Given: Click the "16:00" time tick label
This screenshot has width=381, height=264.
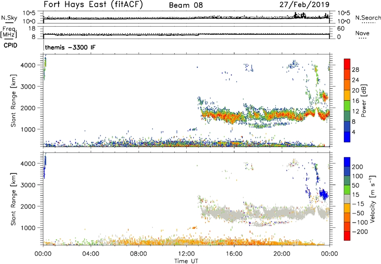Looking at the screenshot, I should click(x=234, y=254).
